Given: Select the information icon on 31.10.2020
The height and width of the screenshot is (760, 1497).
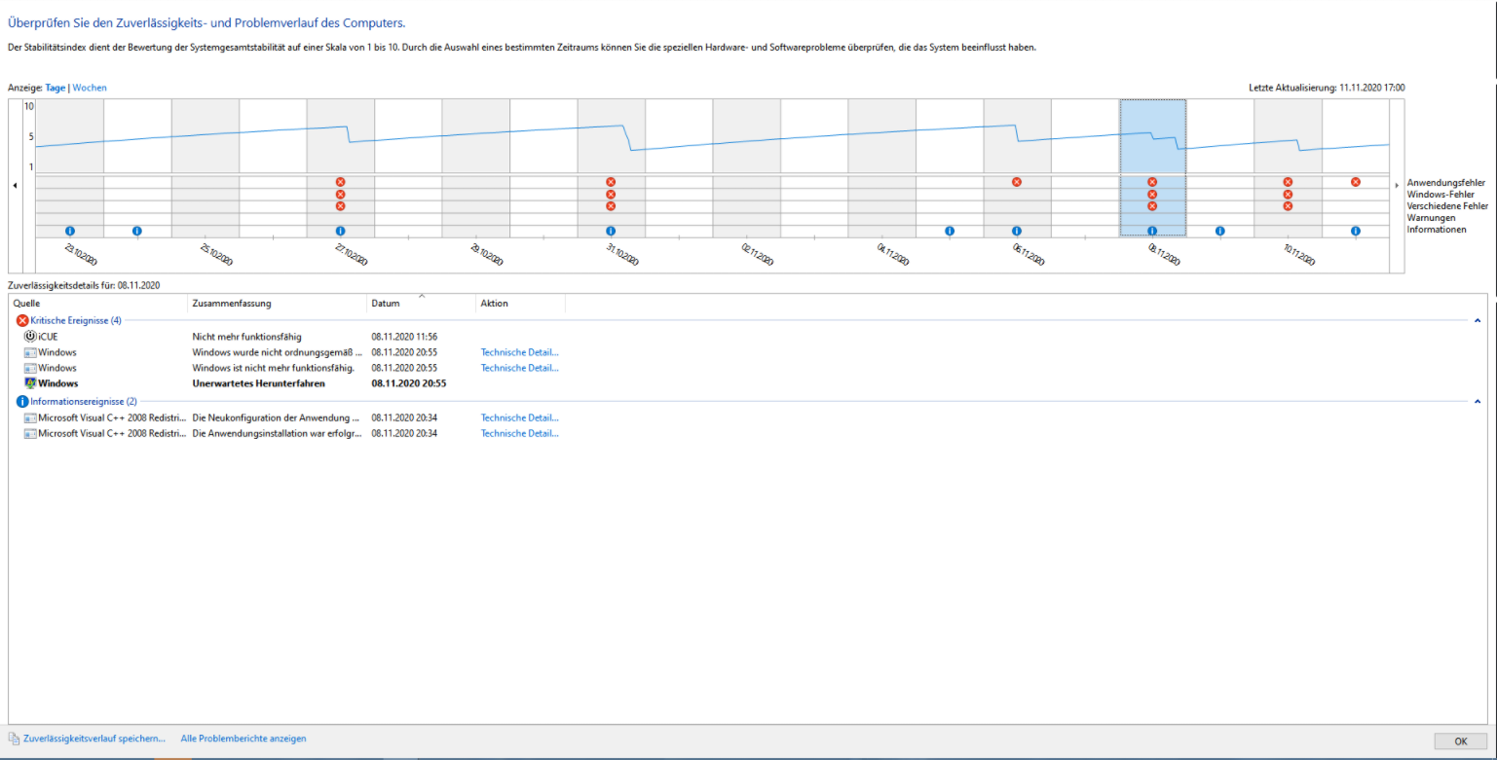Looking at the screenshot, I should [611, 231].
